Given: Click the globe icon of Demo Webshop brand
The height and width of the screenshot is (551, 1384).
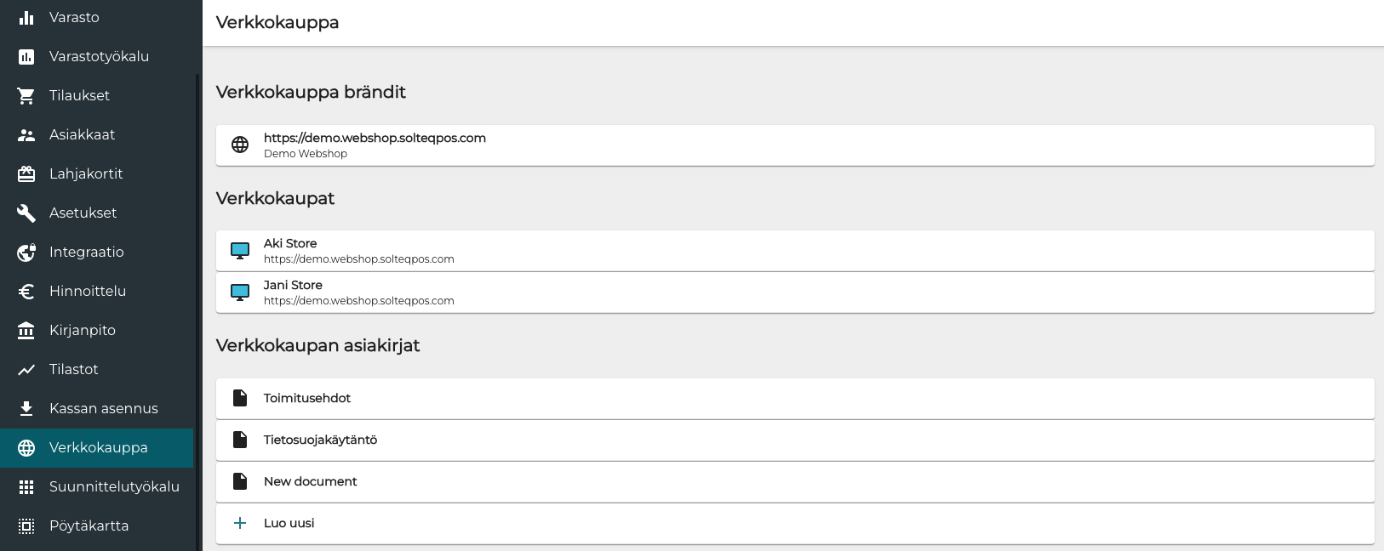Looking at the screenshot, I should click(x=240, y=145).
